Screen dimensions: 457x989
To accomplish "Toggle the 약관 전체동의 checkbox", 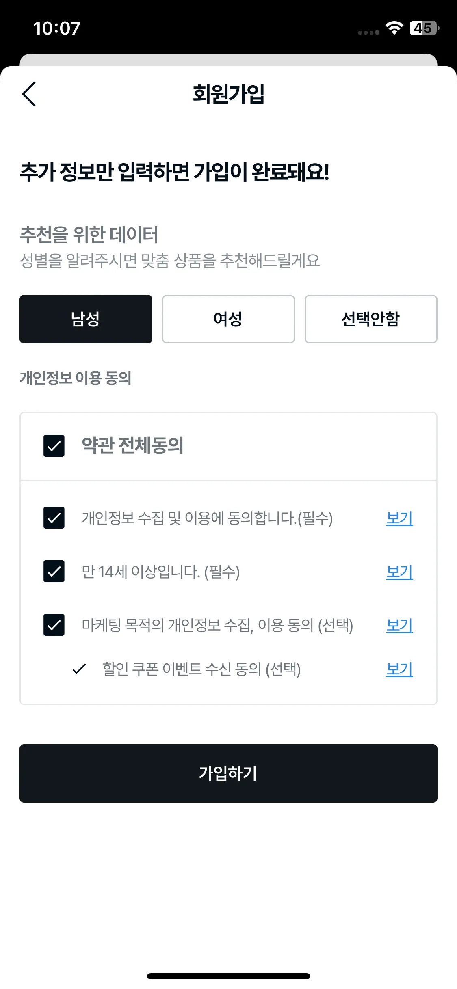I will (x=54, y=446).
